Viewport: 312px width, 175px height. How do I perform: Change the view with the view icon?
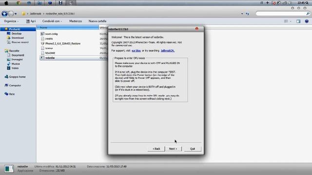[x=286, y=21]
